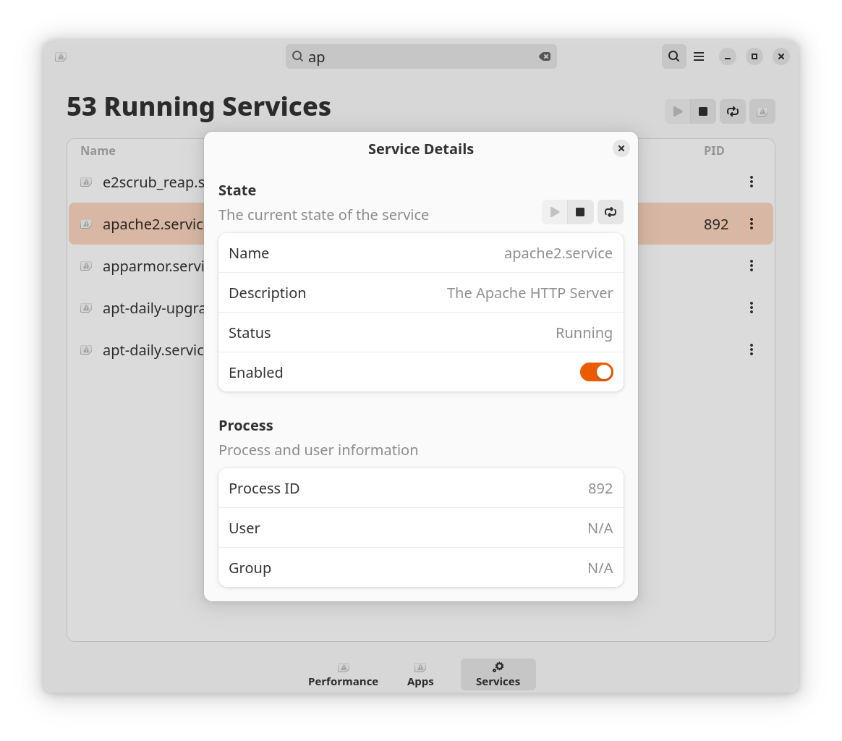Click the apache2.service name value
The width and height of the screenshot is (842, 741).
[558, 253]
